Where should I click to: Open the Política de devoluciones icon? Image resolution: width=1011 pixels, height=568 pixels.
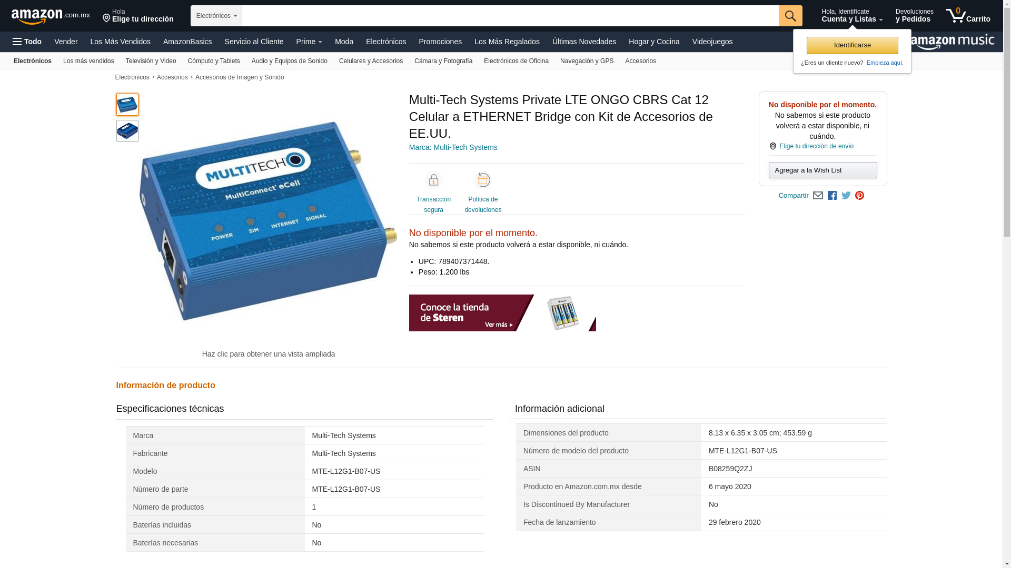483,180
